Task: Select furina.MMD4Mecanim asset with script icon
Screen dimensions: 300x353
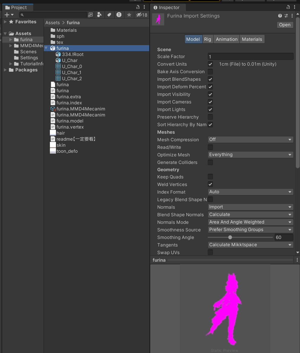Action: pyautogui.click(x=78, y=109)
